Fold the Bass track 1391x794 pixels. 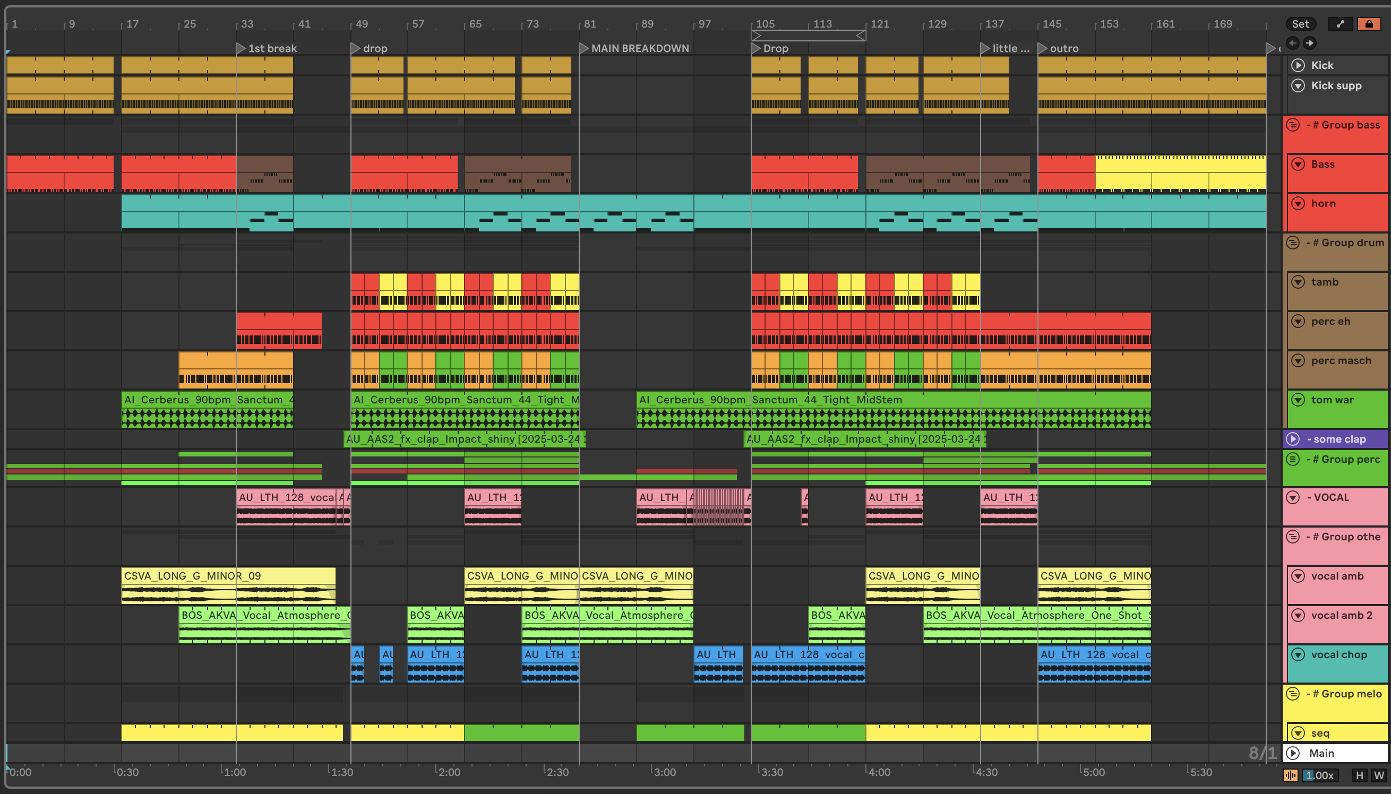coord(1298,164)
